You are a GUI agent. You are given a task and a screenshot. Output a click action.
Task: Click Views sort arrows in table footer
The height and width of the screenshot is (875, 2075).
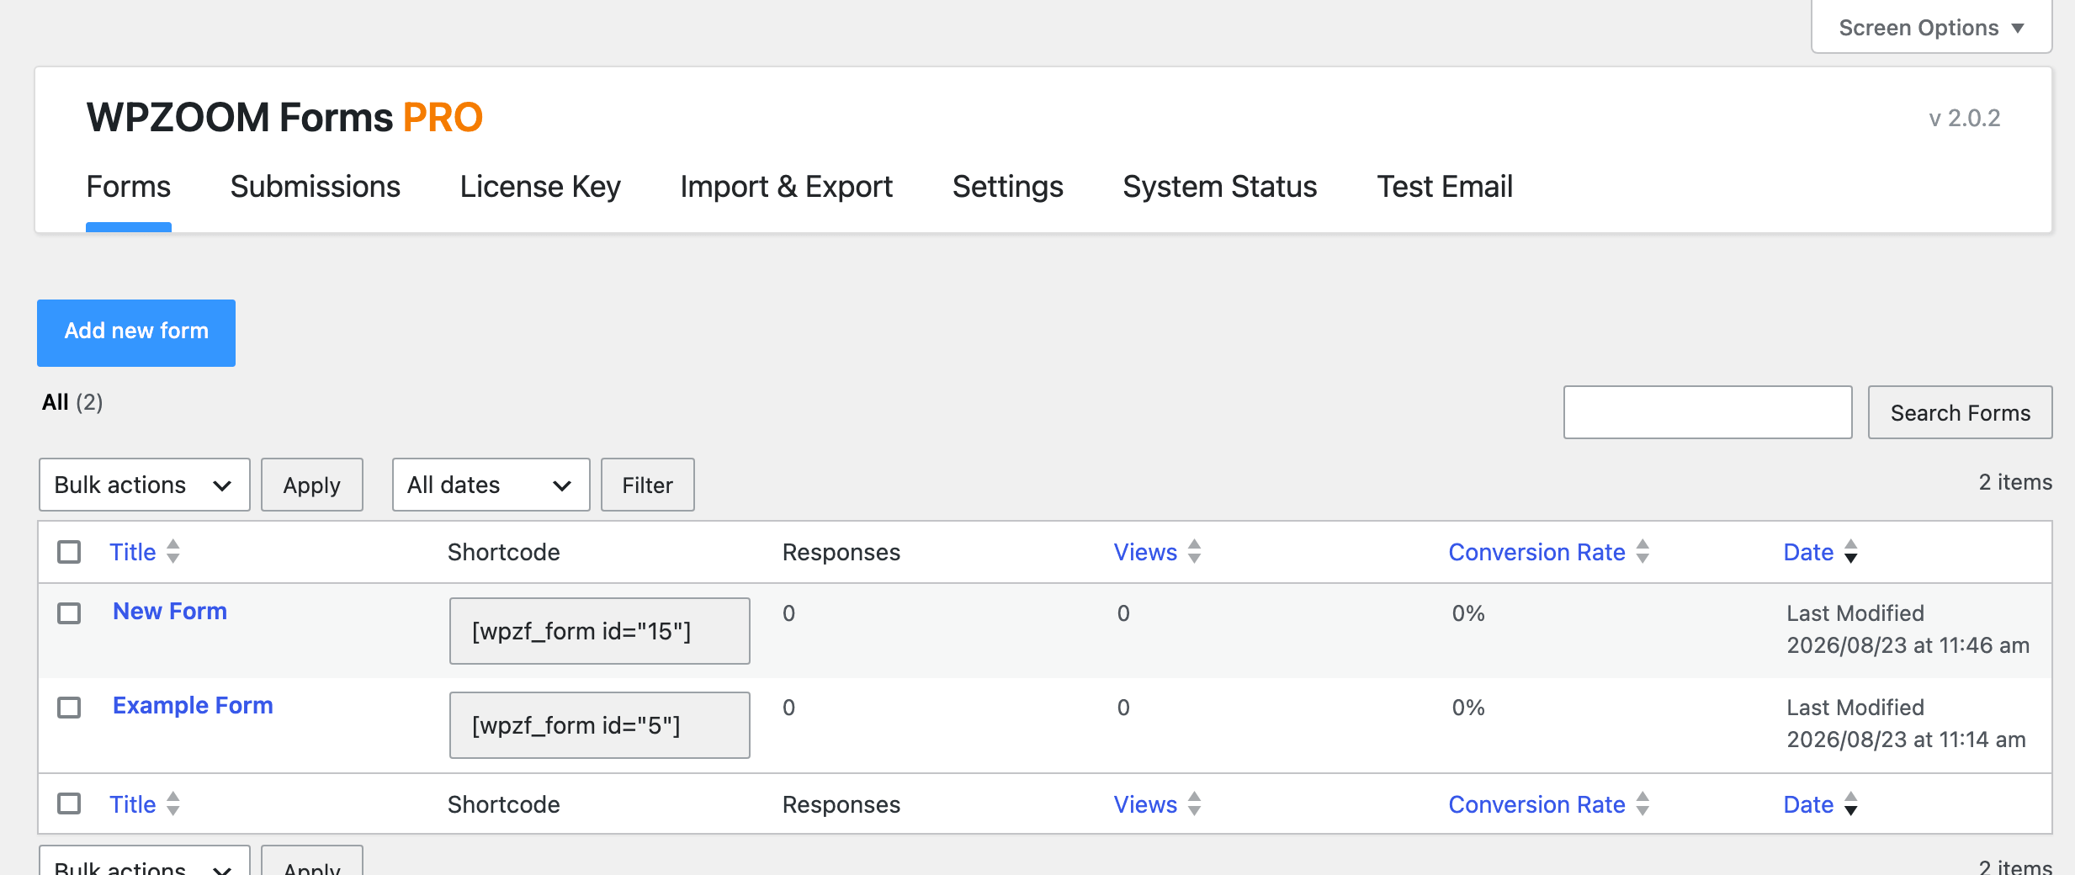click(x=1194, y=804)
